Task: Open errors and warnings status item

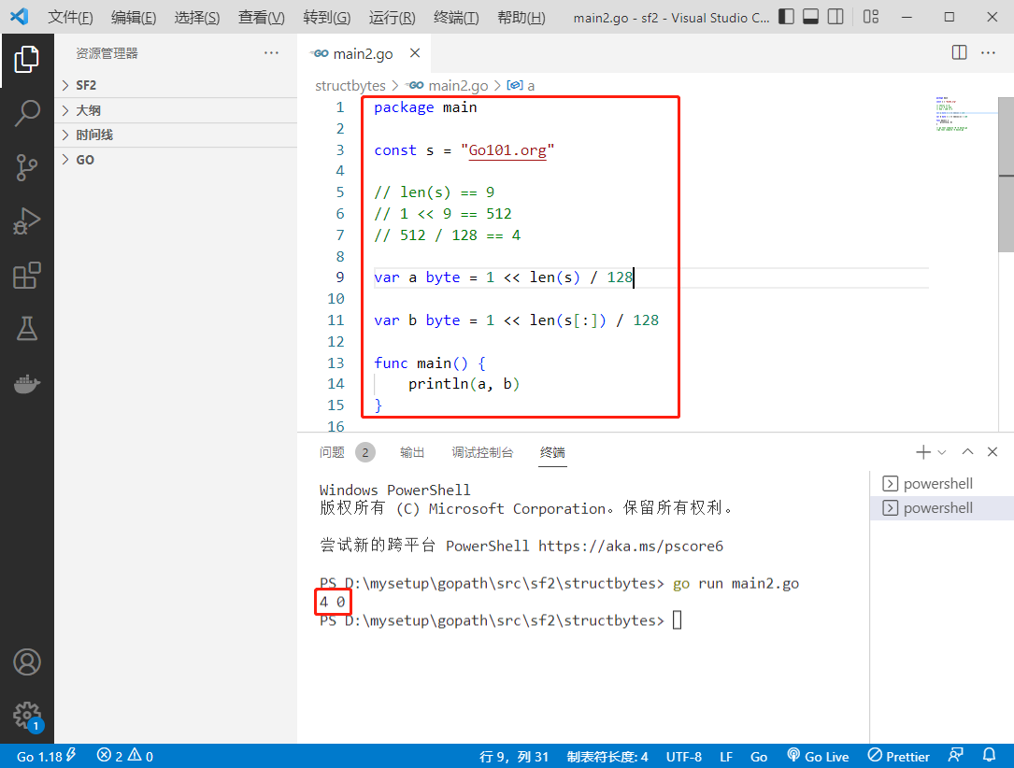Action: tap(125, 756)
